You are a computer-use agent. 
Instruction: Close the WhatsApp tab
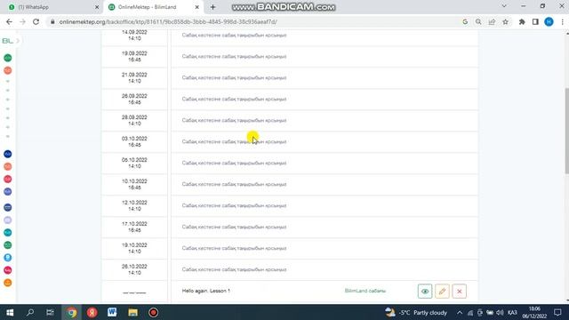pyautogui.click(x=97, y=7)
